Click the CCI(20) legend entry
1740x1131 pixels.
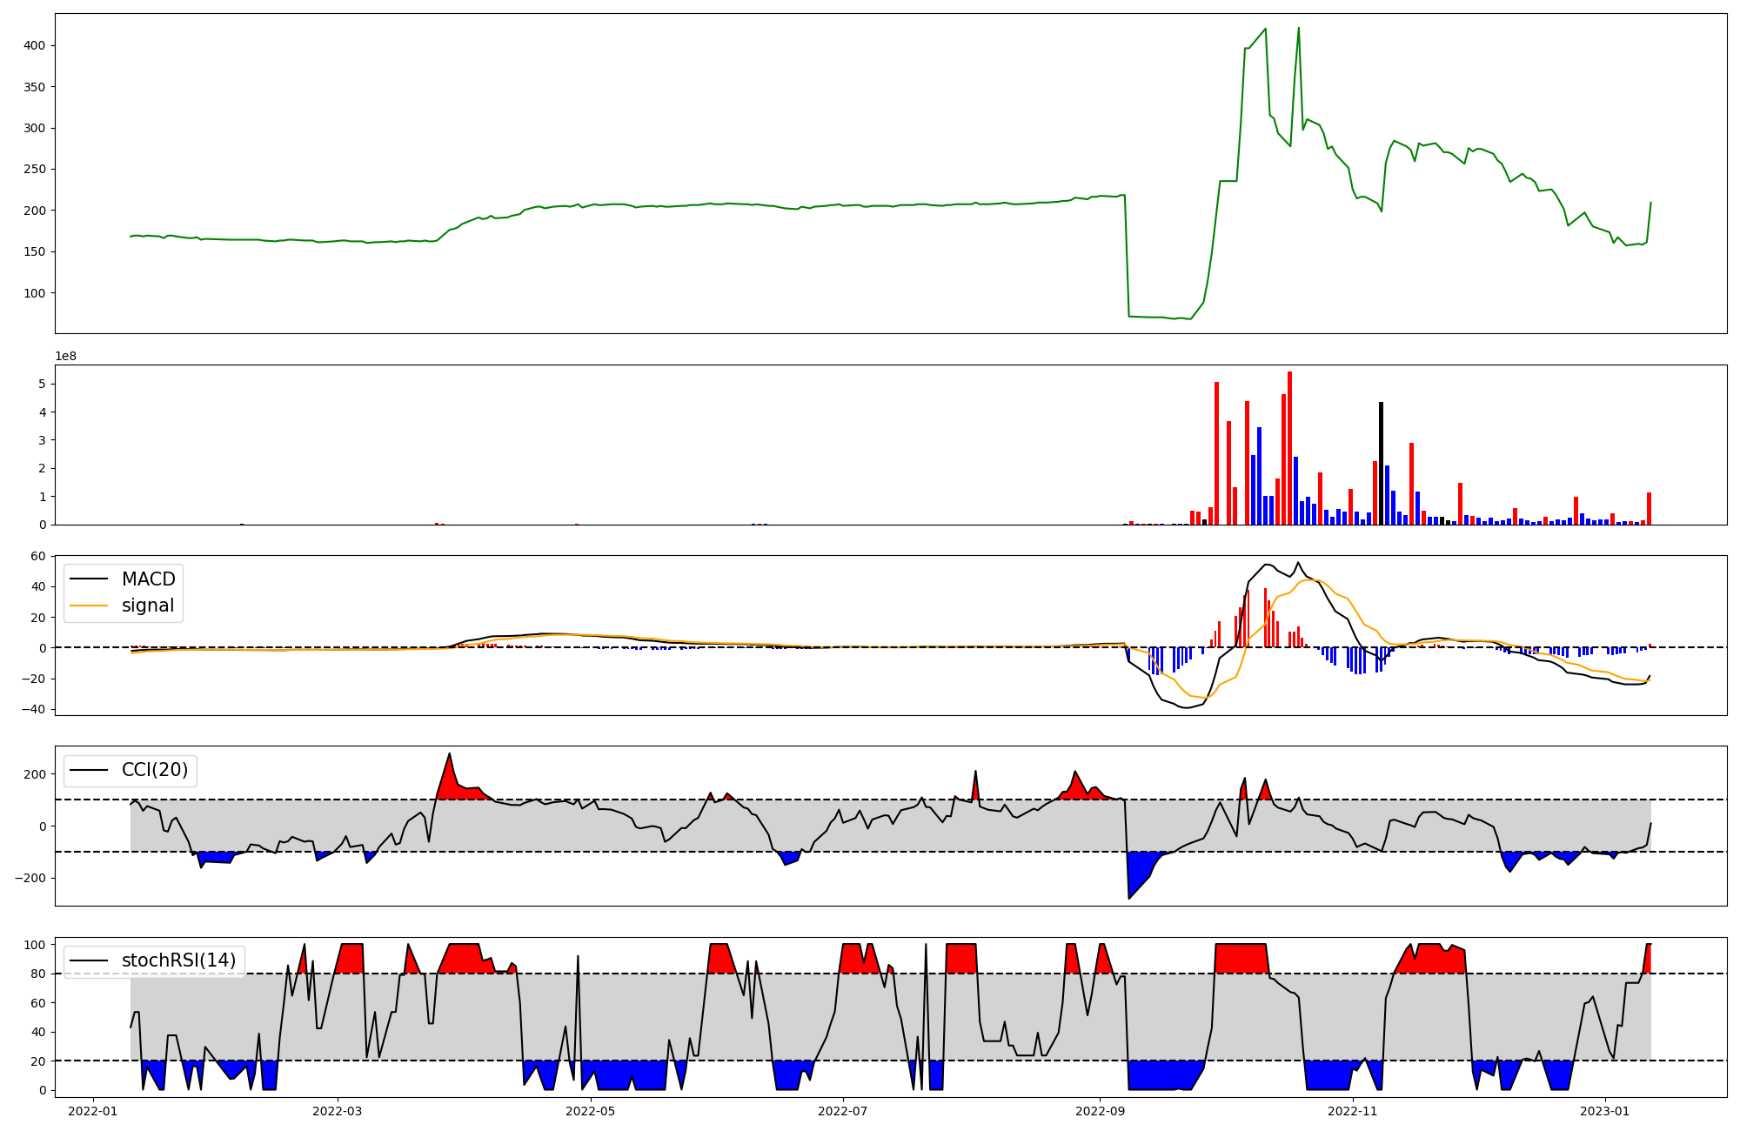[x=154, y=771]
